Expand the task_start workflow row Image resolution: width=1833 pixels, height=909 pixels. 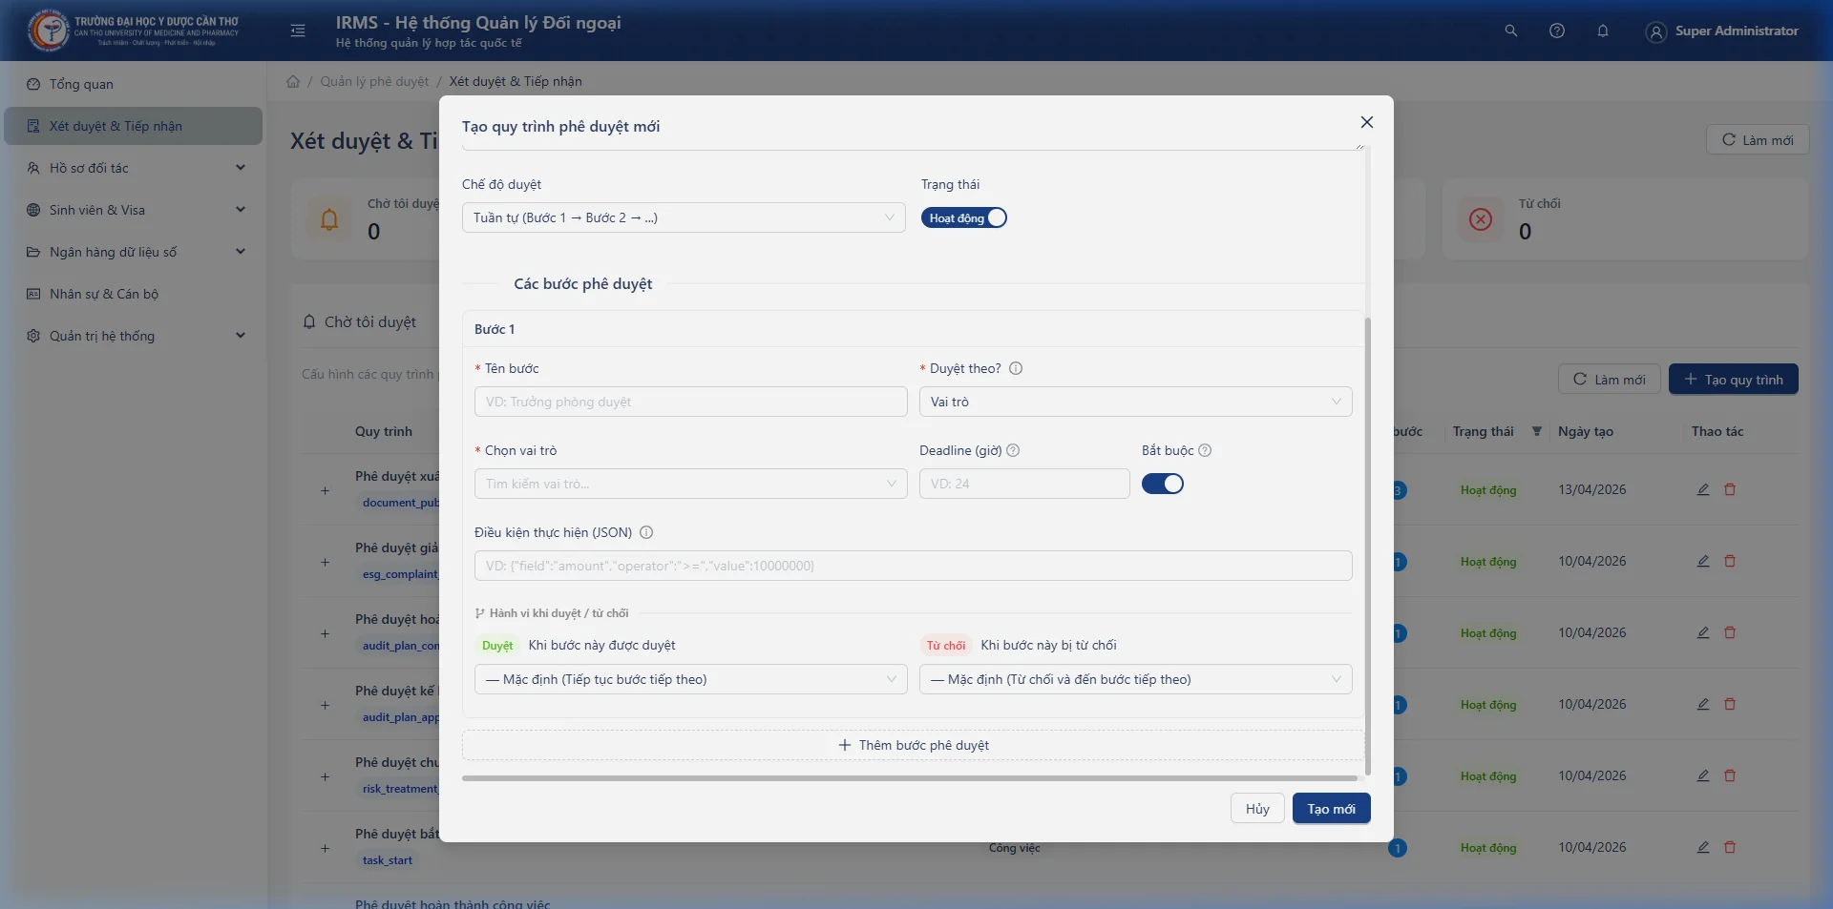[325, 848]
